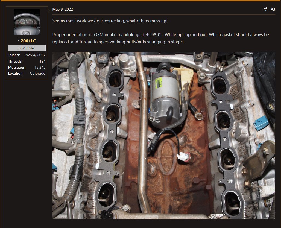
Task: Click the "replaced, and torque to spec" line
Action: (118, 42)
